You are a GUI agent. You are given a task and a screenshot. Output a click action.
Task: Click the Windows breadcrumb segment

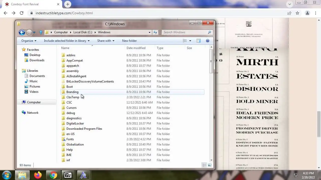tap(104, 32)
